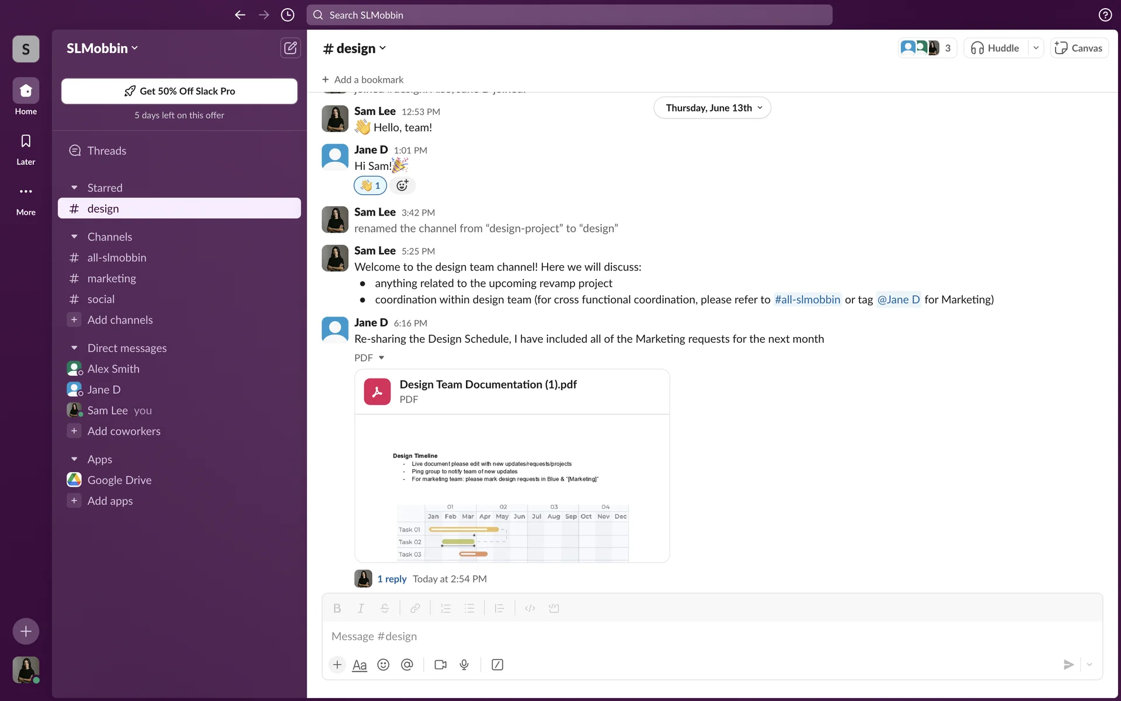Click Get 50% Off Slack Pro
The image size is (1121, 701).
point(179,91)
